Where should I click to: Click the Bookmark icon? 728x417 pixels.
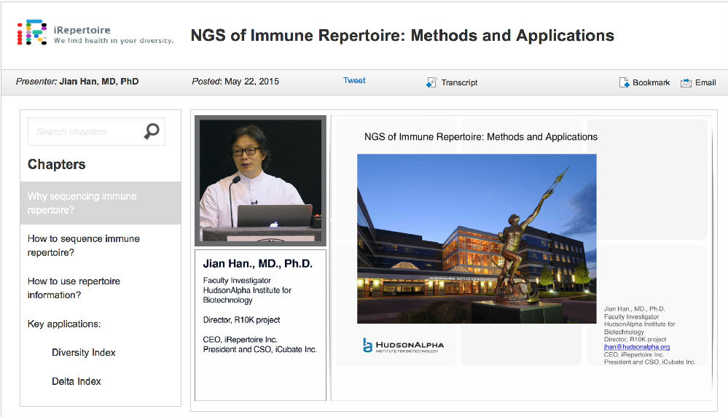[624, 82]
